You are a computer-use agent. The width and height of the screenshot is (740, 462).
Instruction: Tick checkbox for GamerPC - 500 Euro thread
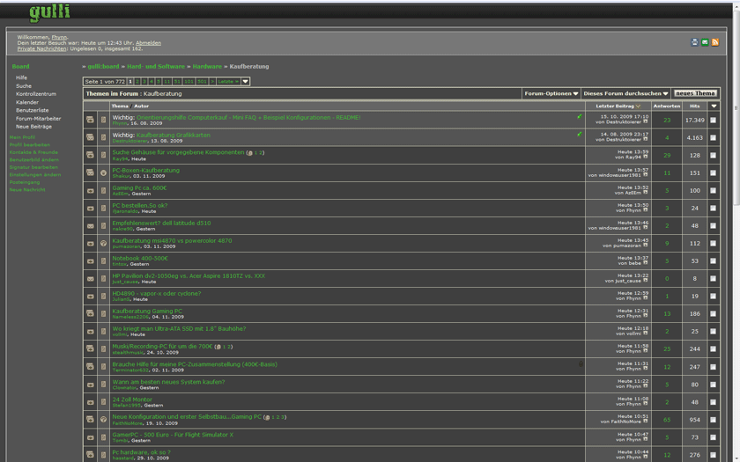point(713,437)
